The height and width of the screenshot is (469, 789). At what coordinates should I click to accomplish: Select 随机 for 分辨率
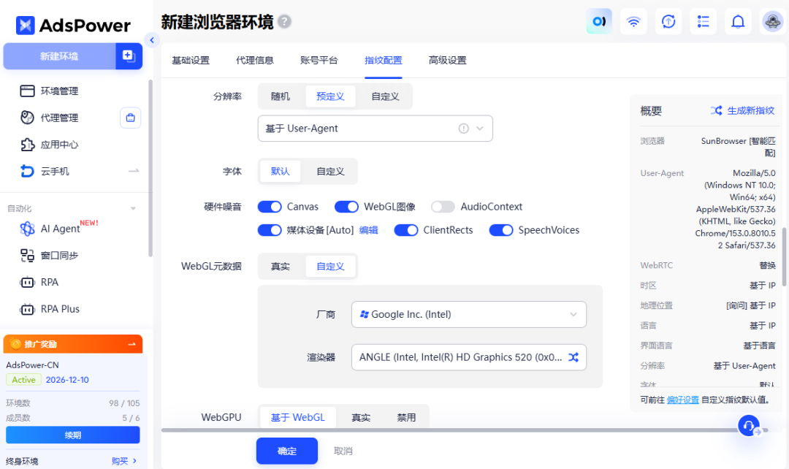[281, 96]
